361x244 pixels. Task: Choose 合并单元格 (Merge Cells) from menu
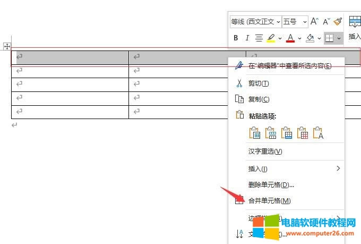click(x=269, y=201)
